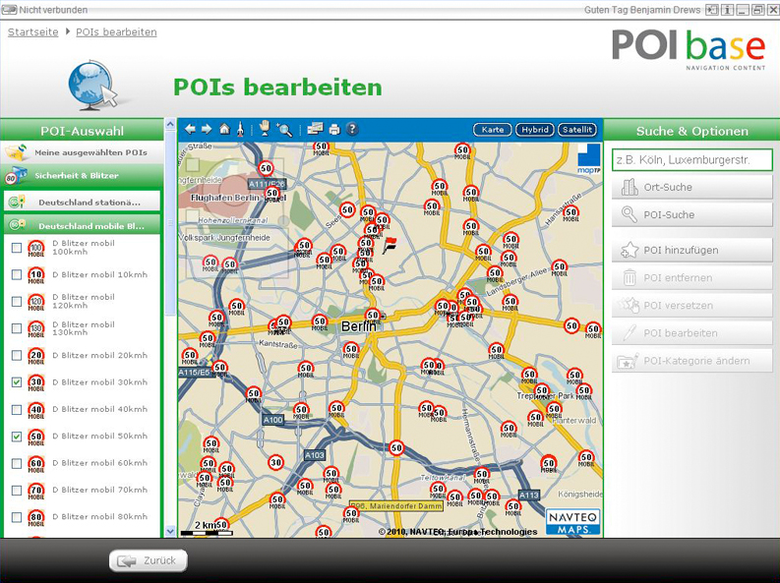This screenshot has width=780, height=583.
Task: Click the map forward arrow icon
Action: pyautogui.click(x=207, y=129)
